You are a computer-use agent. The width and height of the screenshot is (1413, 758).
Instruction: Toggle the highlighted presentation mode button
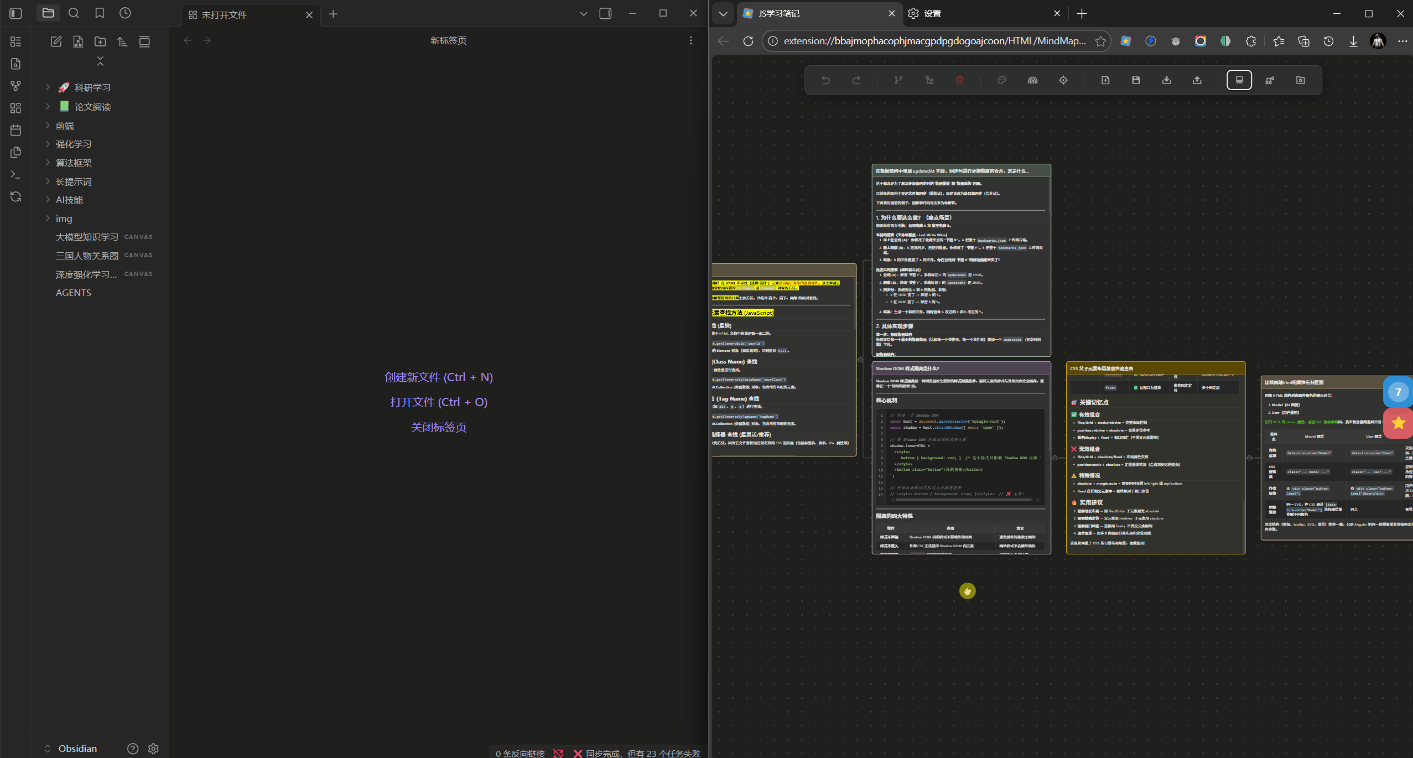pos(1239,80)
